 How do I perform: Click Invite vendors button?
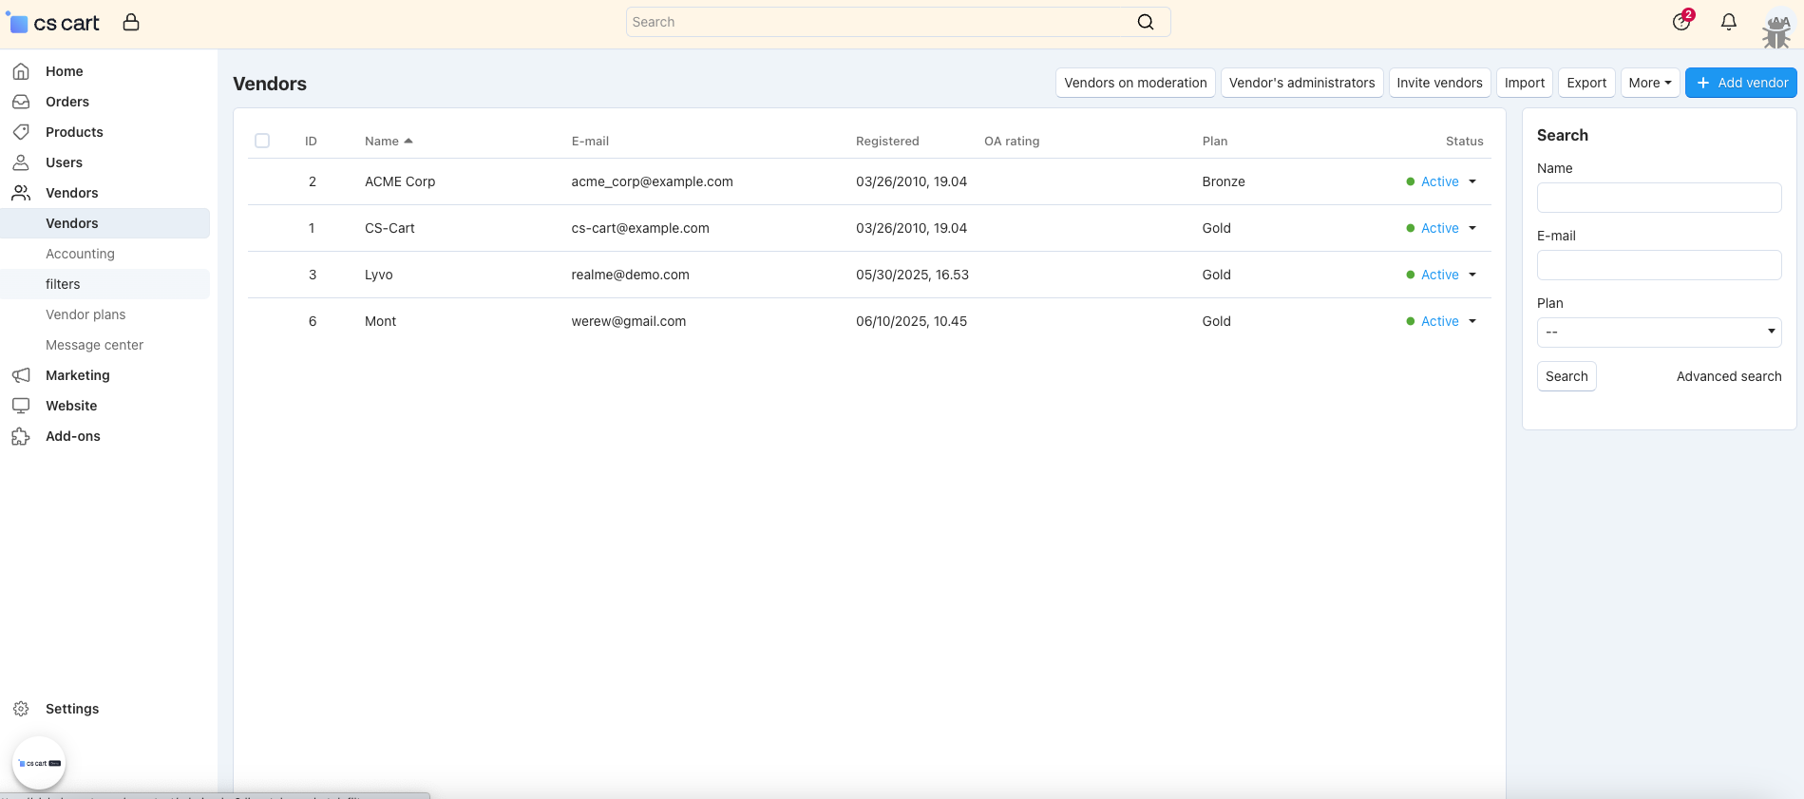(1439, 83)
